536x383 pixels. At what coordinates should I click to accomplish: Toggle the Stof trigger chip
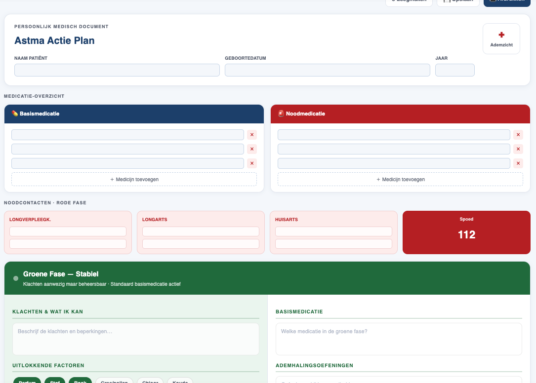pyautogui.click(x=55, y=381)
